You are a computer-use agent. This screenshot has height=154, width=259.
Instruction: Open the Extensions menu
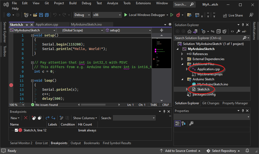143,3
